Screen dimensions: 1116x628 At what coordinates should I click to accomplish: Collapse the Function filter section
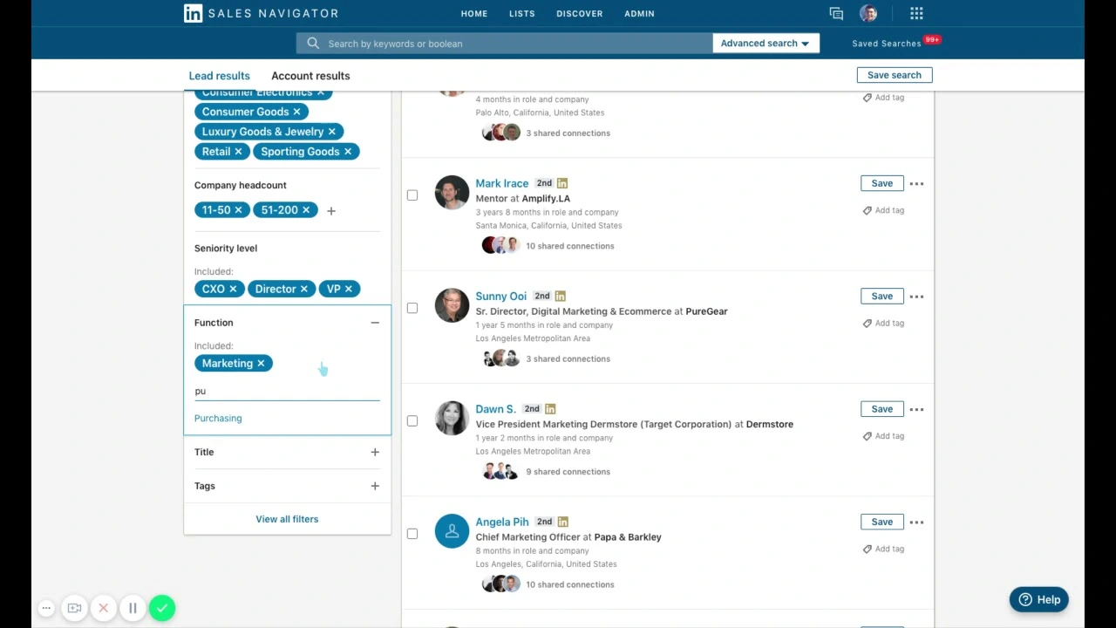375,323
